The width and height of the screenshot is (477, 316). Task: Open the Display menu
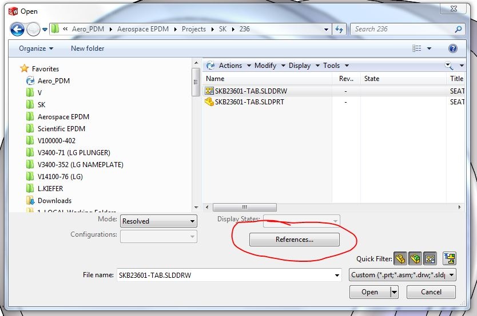(304, 66)
